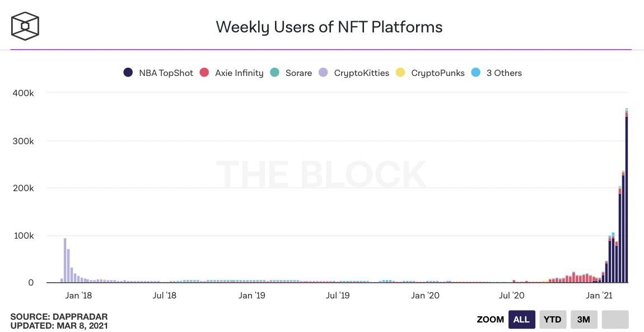The image size is (644, 332).
Task: Select ALL zoom range button
Action: [521, 320]
